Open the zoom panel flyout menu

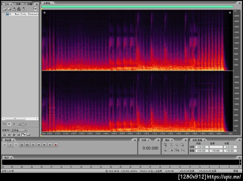[185, 140]
